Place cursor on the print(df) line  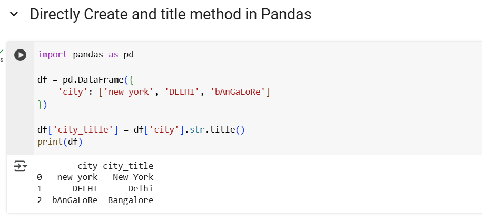pos(60,142)
